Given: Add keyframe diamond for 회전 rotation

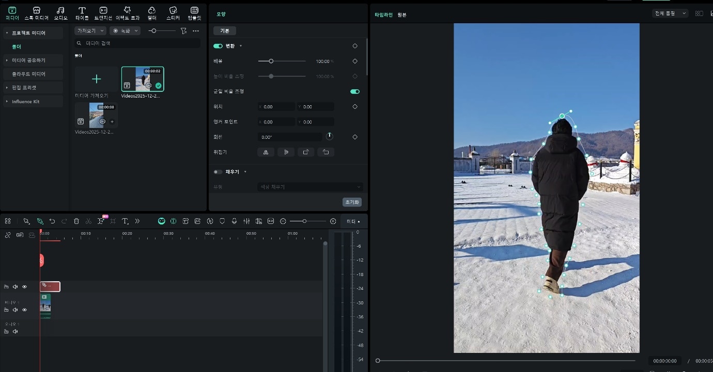Looking at the screenshot, I should [355, 137].
